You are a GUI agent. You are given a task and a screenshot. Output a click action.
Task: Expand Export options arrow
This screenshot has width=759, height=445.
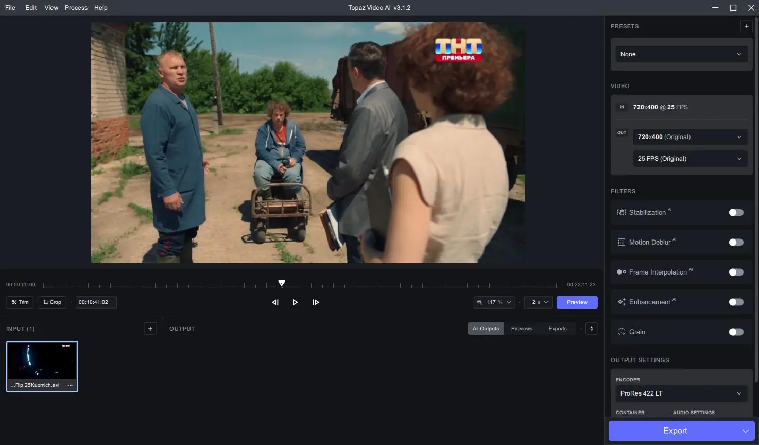point(745,431)
